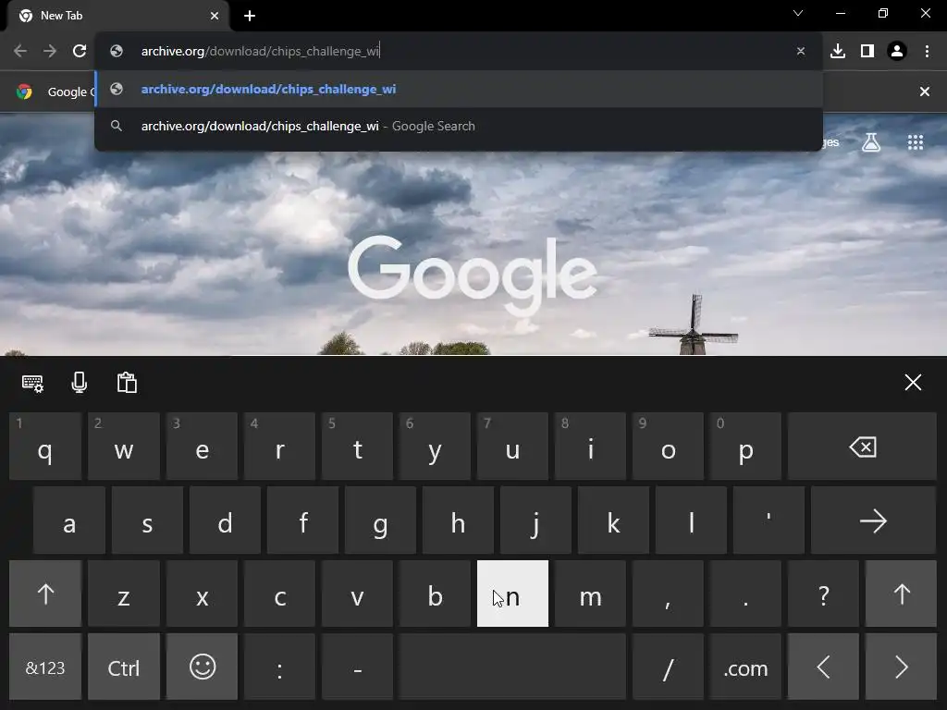Screen dimensions: 947x710
Task: Tap the g key
Action: pyautogui.click(x=380, y=520)
